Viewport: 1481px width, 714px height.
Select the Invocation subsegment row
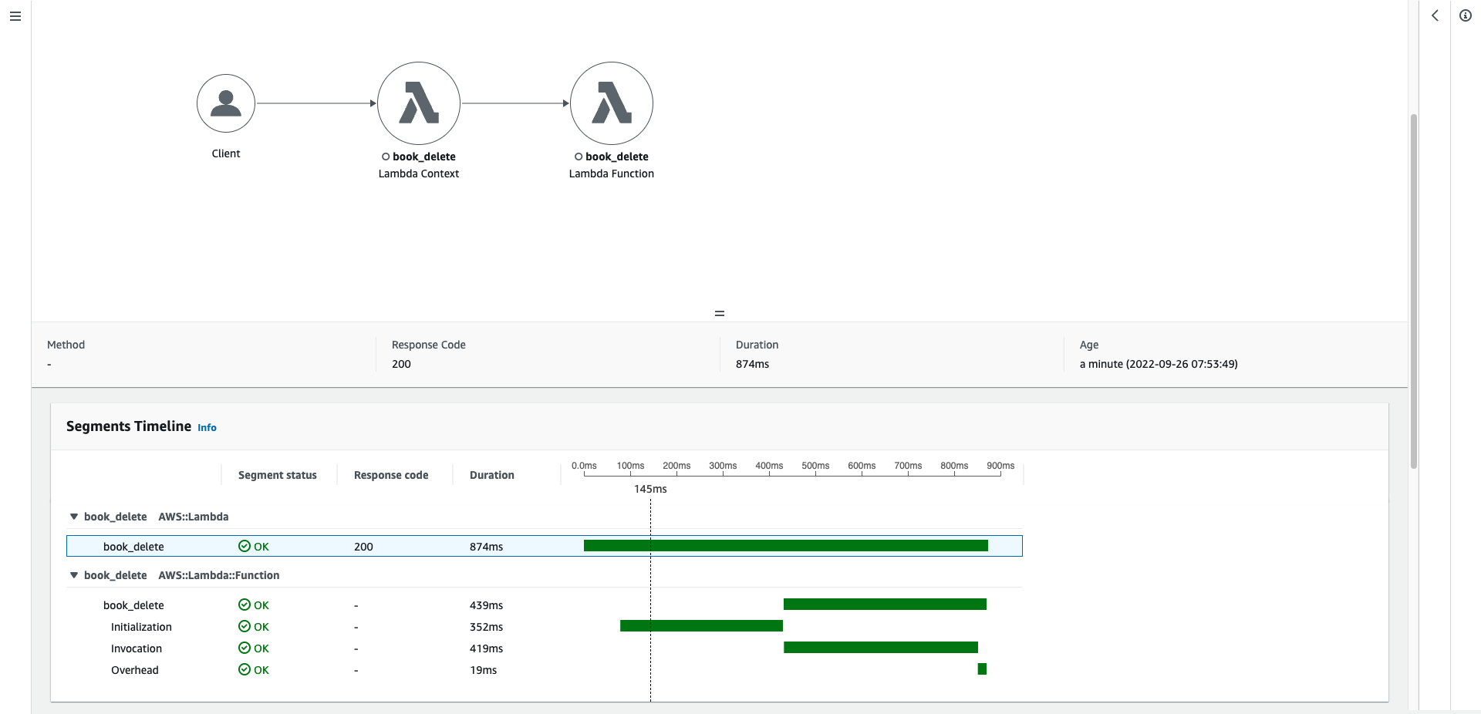pos(545,648)
